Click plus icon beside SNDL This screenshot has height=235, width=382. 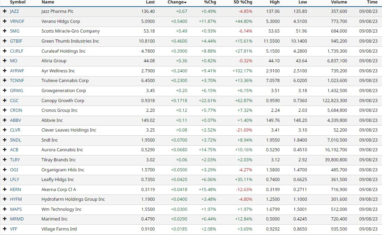coord(5,140)
